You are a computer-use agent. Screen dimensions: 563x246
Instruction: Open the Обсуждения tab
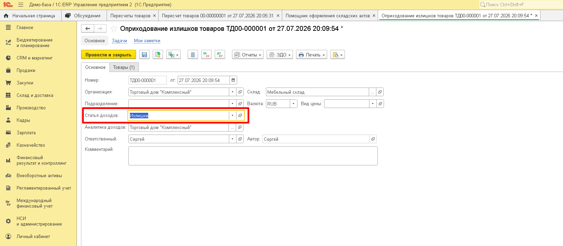tap(84, 16)
